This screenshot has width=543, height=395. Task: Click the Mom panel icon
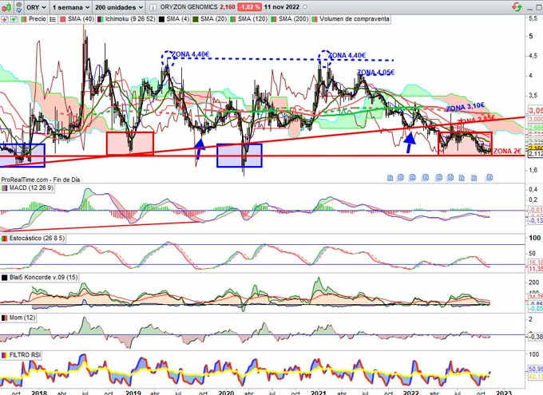(x=4, y=318)
